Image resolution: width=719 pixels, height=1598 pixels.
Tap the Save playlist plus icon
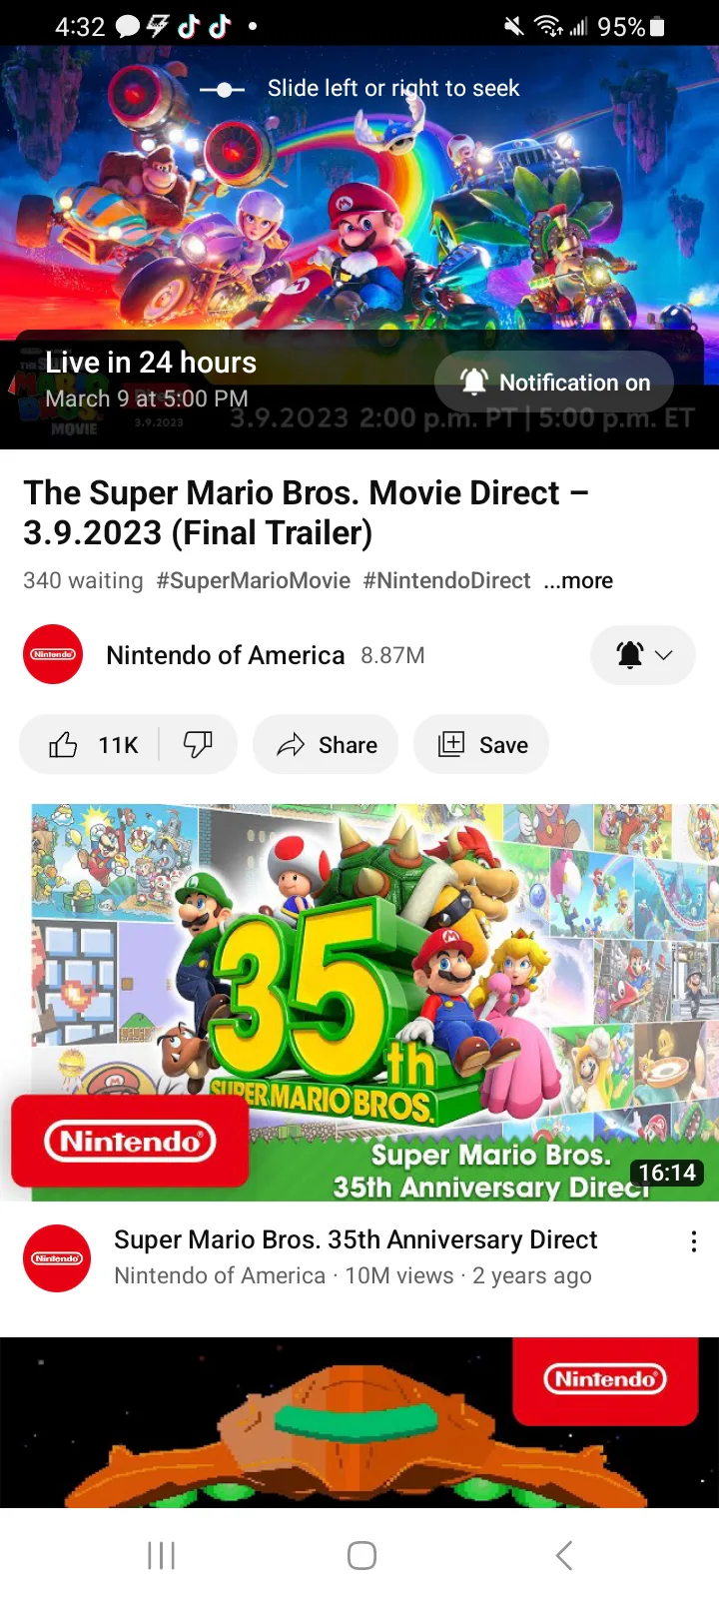(x=451, y=744)
